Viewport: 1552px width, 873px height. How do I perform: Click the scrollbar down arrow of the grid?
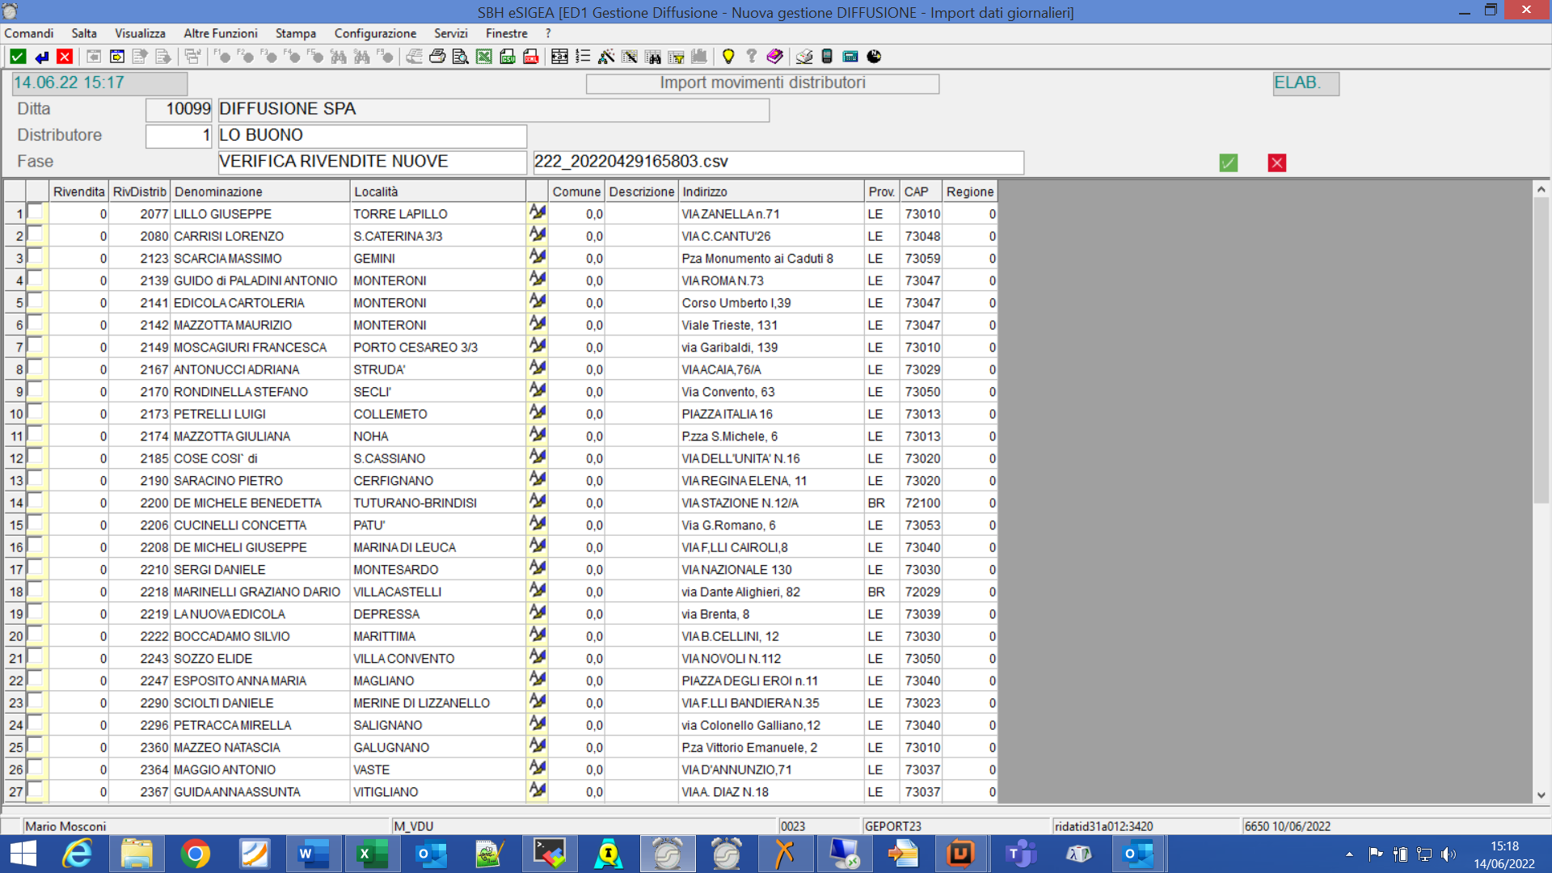click(1541, 795)
